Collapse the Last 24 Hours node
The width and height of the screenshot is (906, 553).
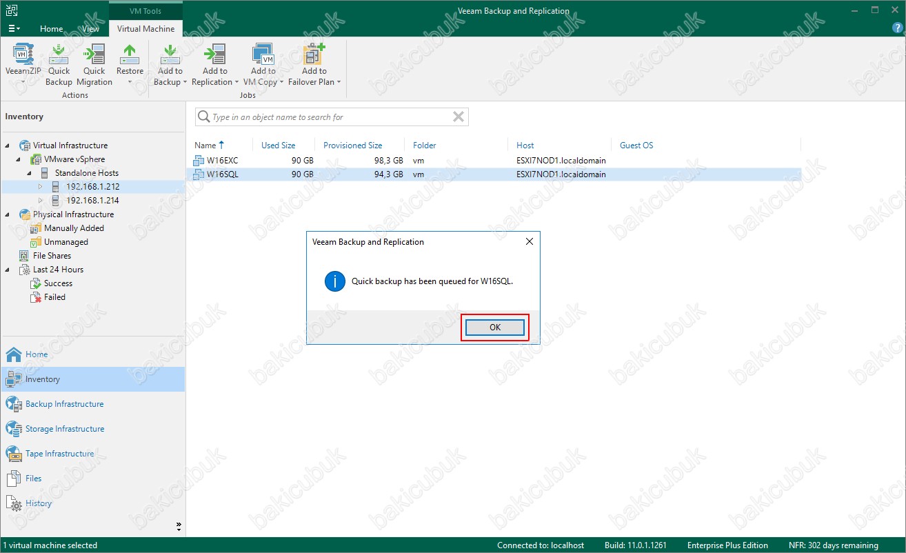[x=8, y=270]
